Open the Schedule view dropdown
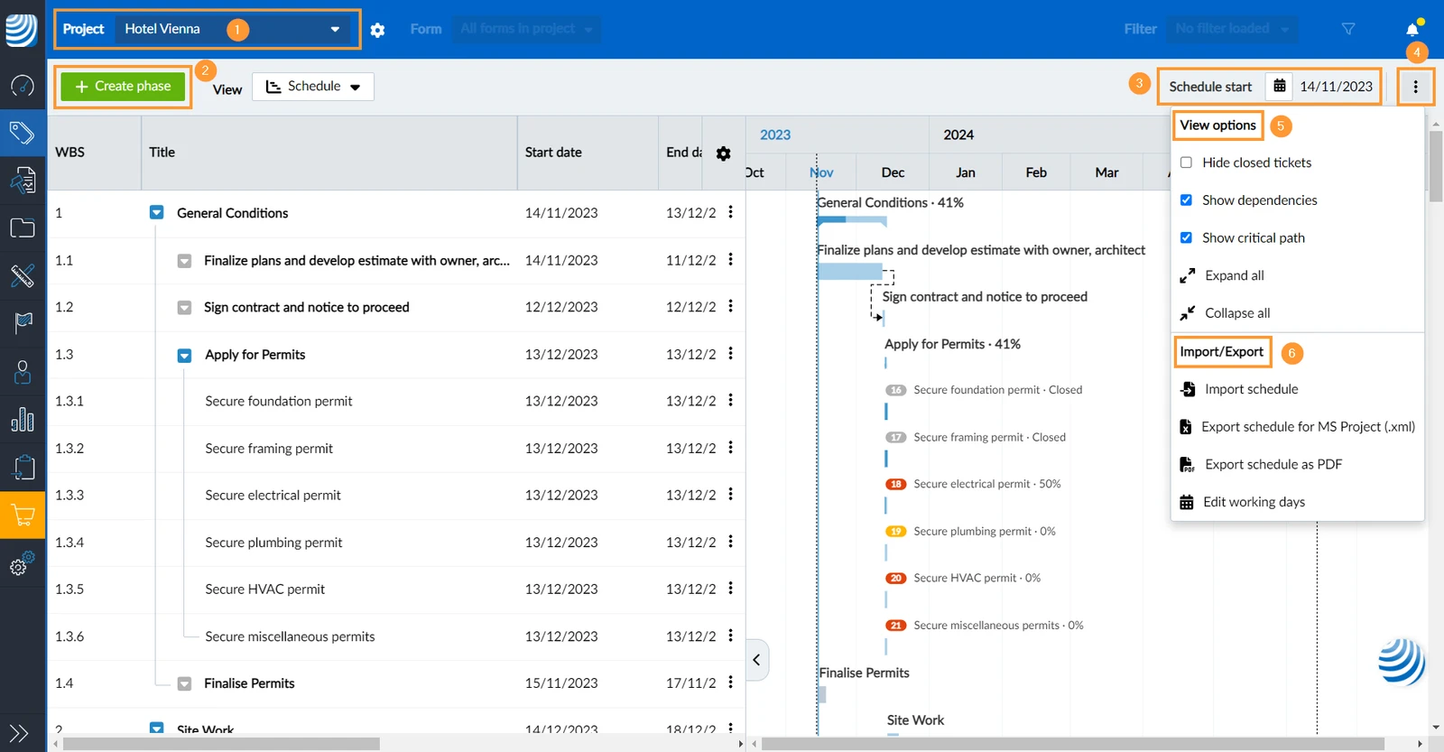The width and height of the screenshot is (1444, 752). (x=313, y=87)
